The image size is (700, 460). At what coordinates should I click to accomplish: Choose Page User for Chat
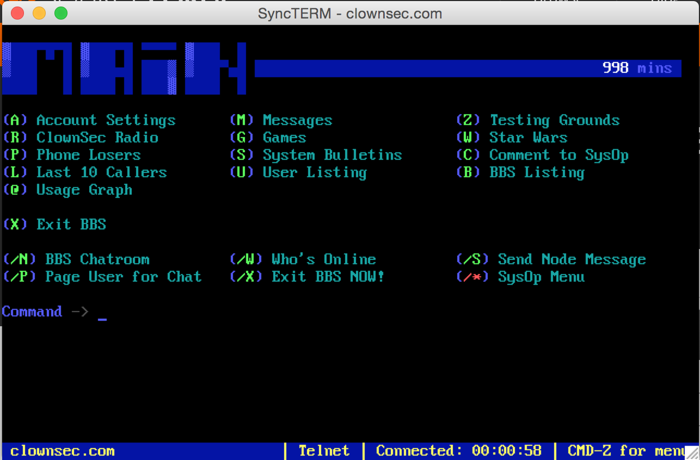[103, 277]
